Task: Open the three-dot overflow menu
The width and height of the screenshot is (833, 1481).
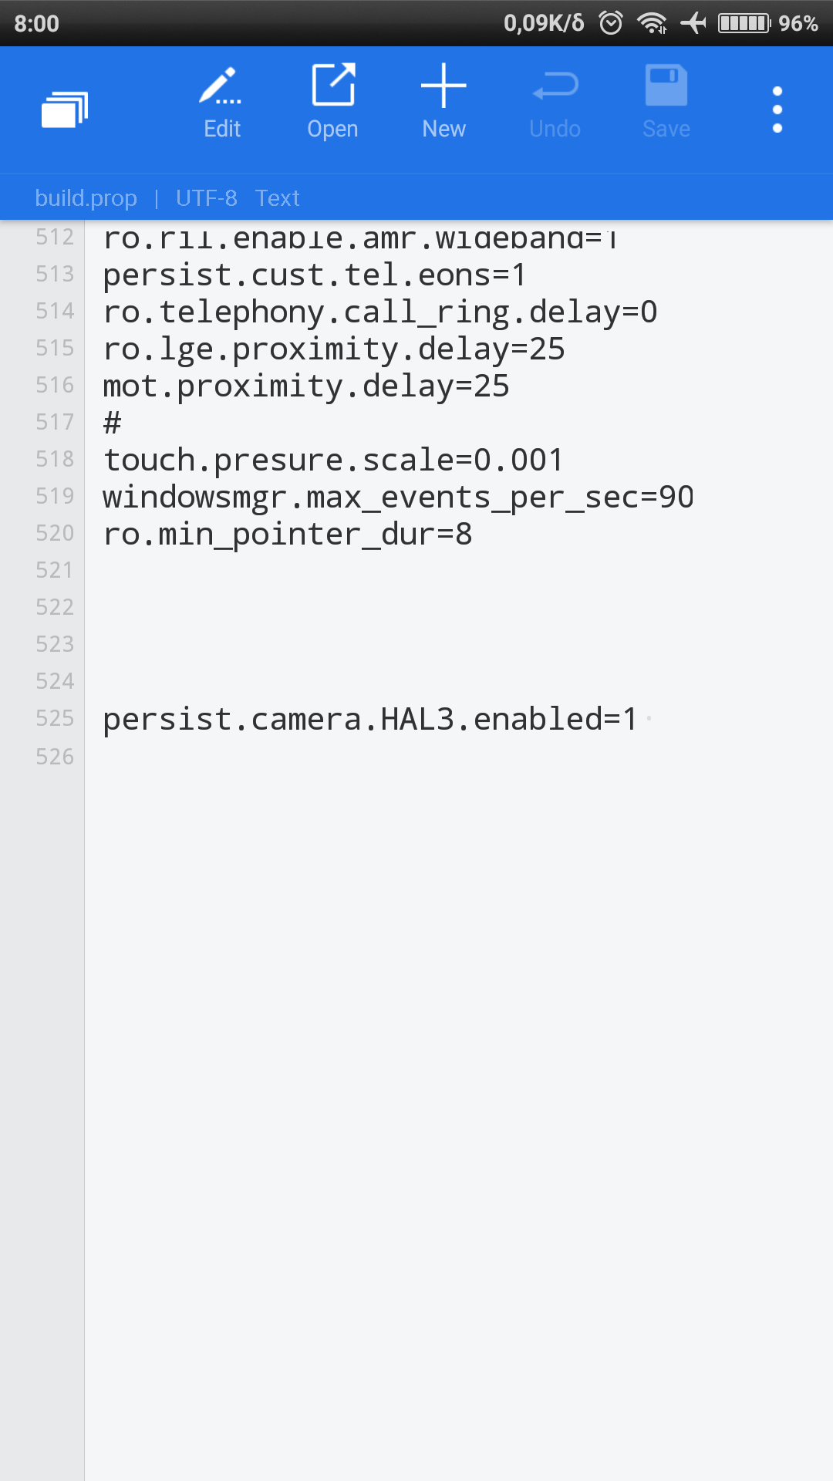Action: point(777,109)
